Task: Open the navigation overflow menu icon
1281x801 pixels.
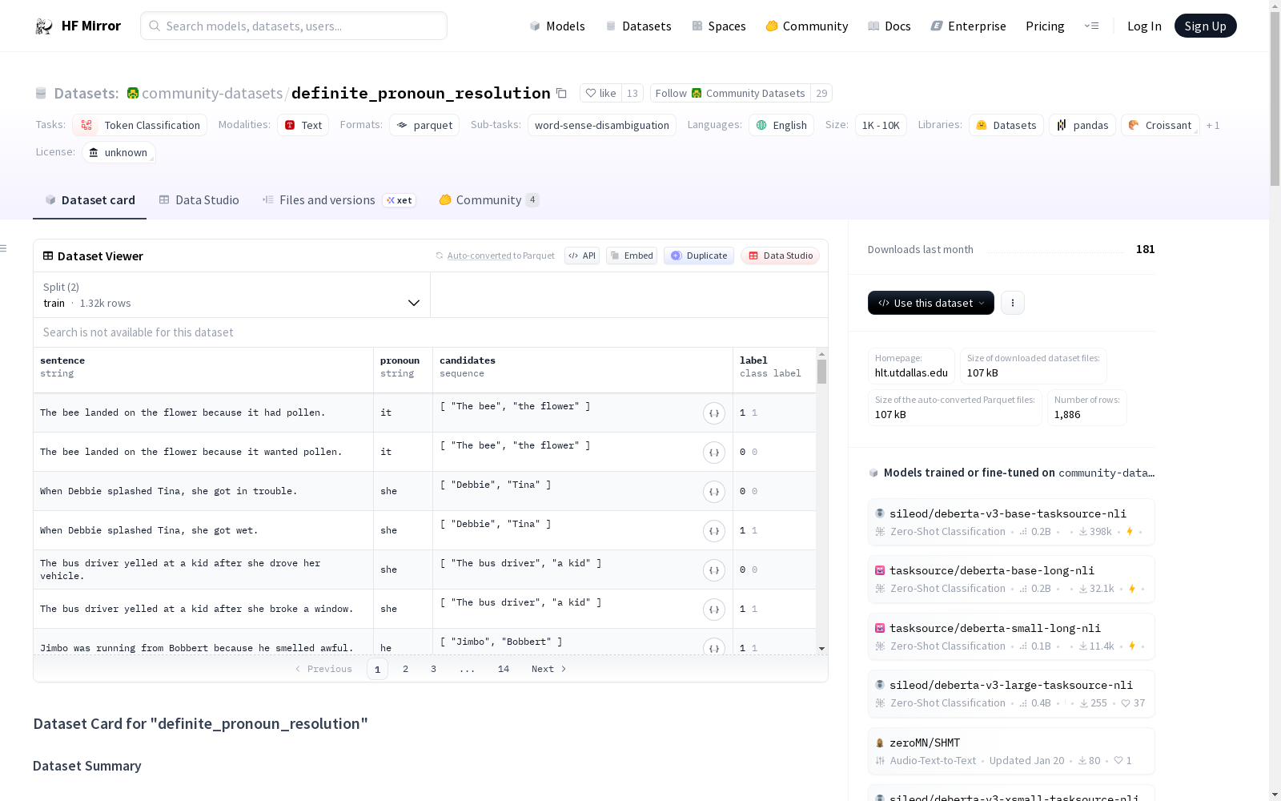Action: click(1091, 26)
